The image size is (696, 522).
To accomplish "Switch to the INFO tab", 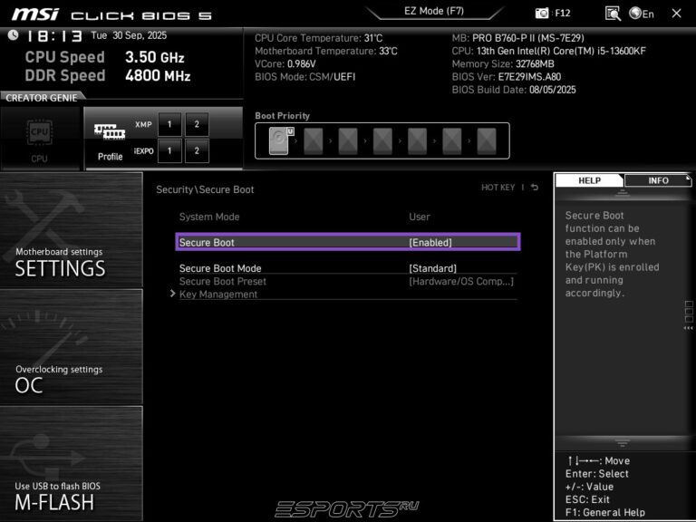I will (x=658, y=180).
